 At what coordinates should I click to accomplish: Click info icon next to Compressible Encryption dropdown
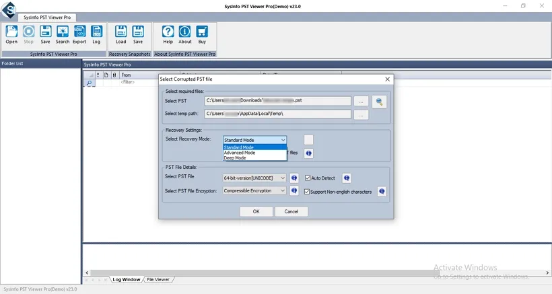[x=294, y=190]
